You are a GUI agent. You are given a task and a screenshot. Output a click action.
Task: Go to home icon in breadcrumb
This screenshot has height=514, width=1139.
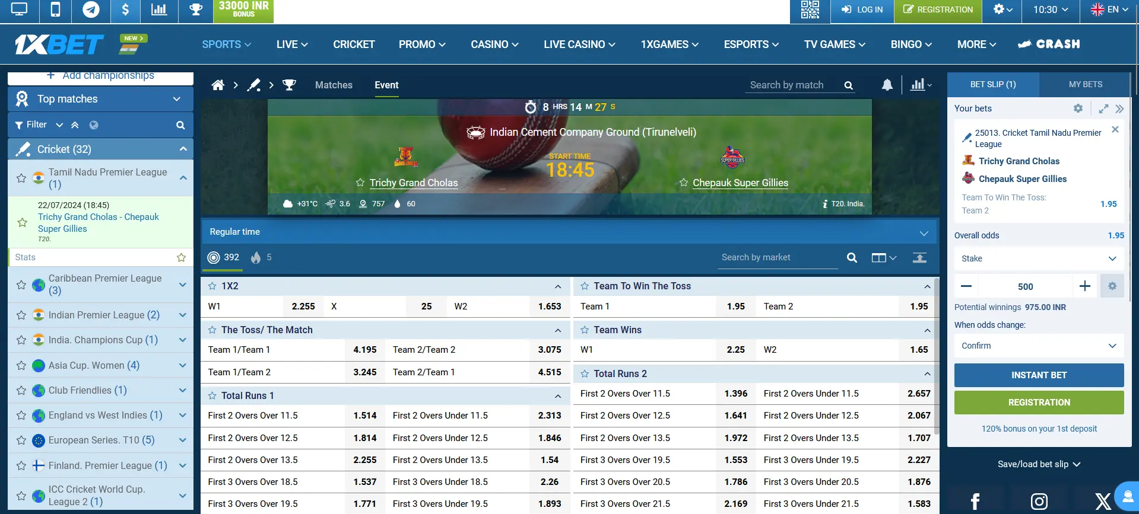[x=218, y=85]
